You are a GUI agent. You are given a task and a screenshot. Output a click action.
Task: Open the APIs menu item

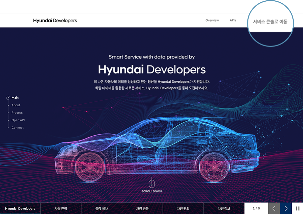tap(233, 20)
